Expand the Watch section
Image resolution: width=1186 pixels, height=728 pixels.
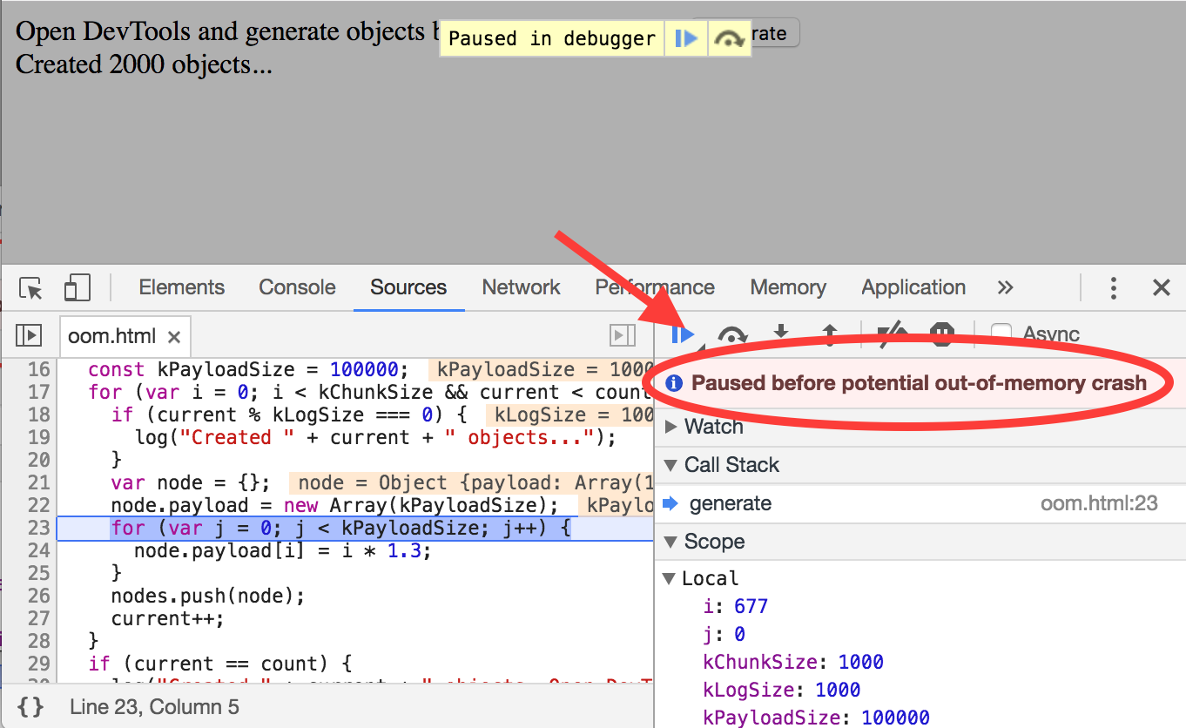click(x=670, y=426)
